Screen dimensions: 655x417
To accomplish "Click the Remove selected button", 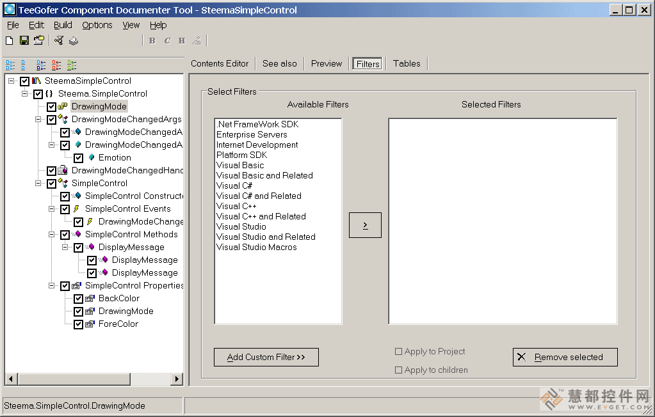I will pyautogui.click(x=565, y=358).
